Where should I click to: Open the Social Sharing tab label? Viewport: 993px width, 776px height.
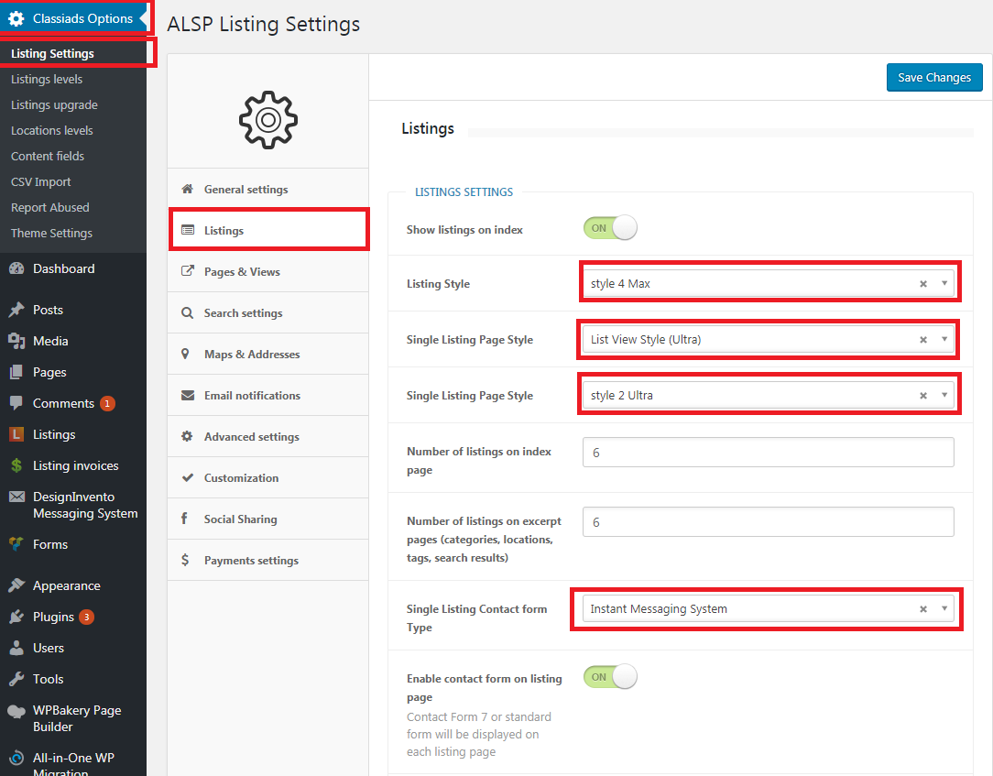pos(241,519)
